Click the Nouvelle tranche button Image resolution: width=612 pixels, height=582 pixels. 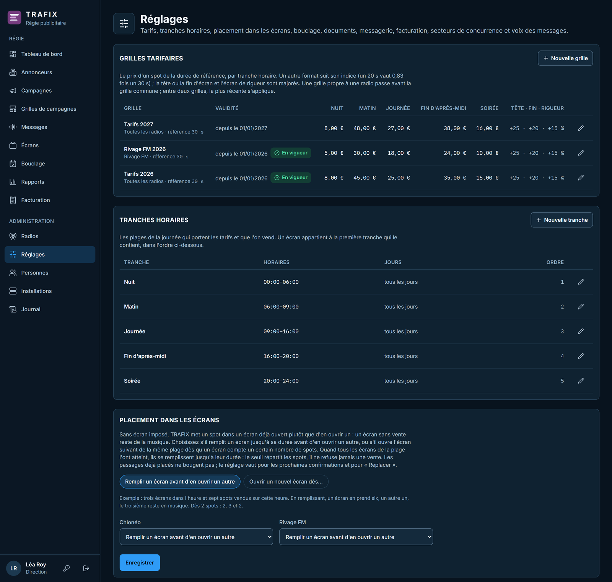[x=562, y=220]
